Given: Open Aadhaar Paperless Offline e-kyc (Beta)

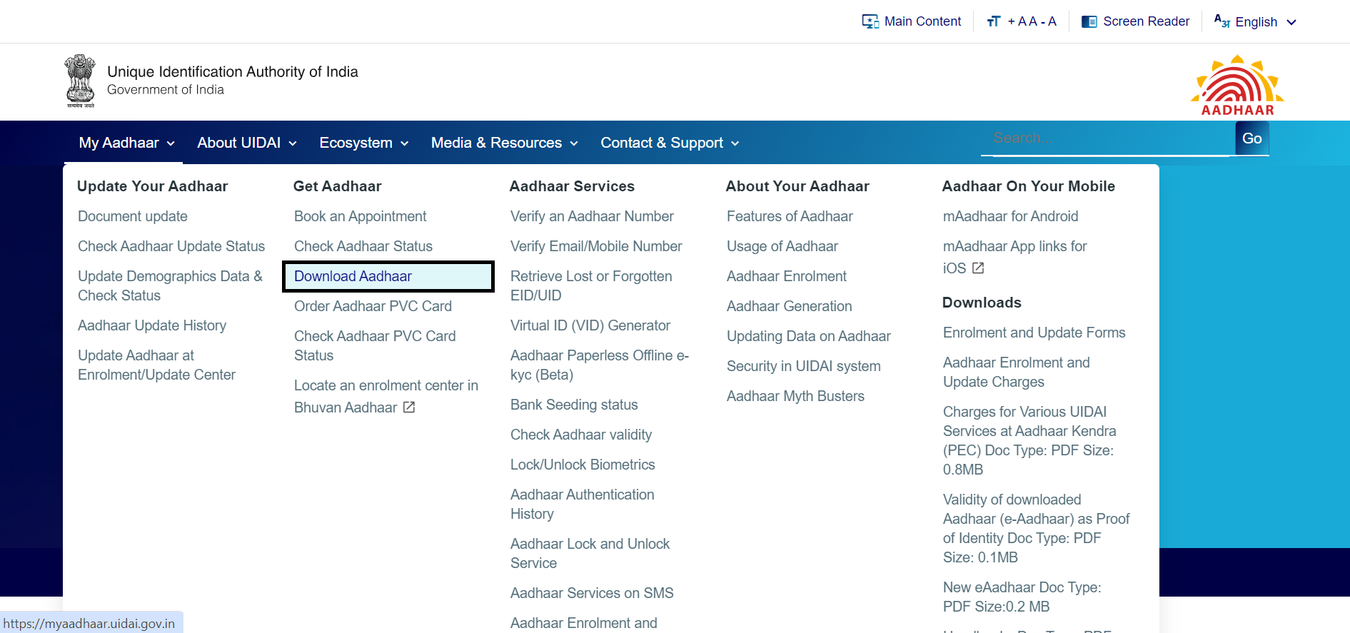Looking at the screenshot, I should coord(600,365).
